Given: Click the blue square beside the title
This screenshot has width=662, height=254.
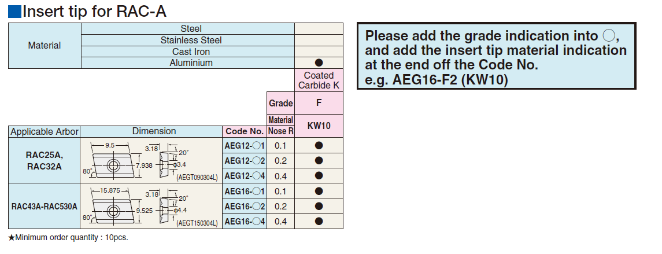Looking at the screenshot, I should point(14,11).
